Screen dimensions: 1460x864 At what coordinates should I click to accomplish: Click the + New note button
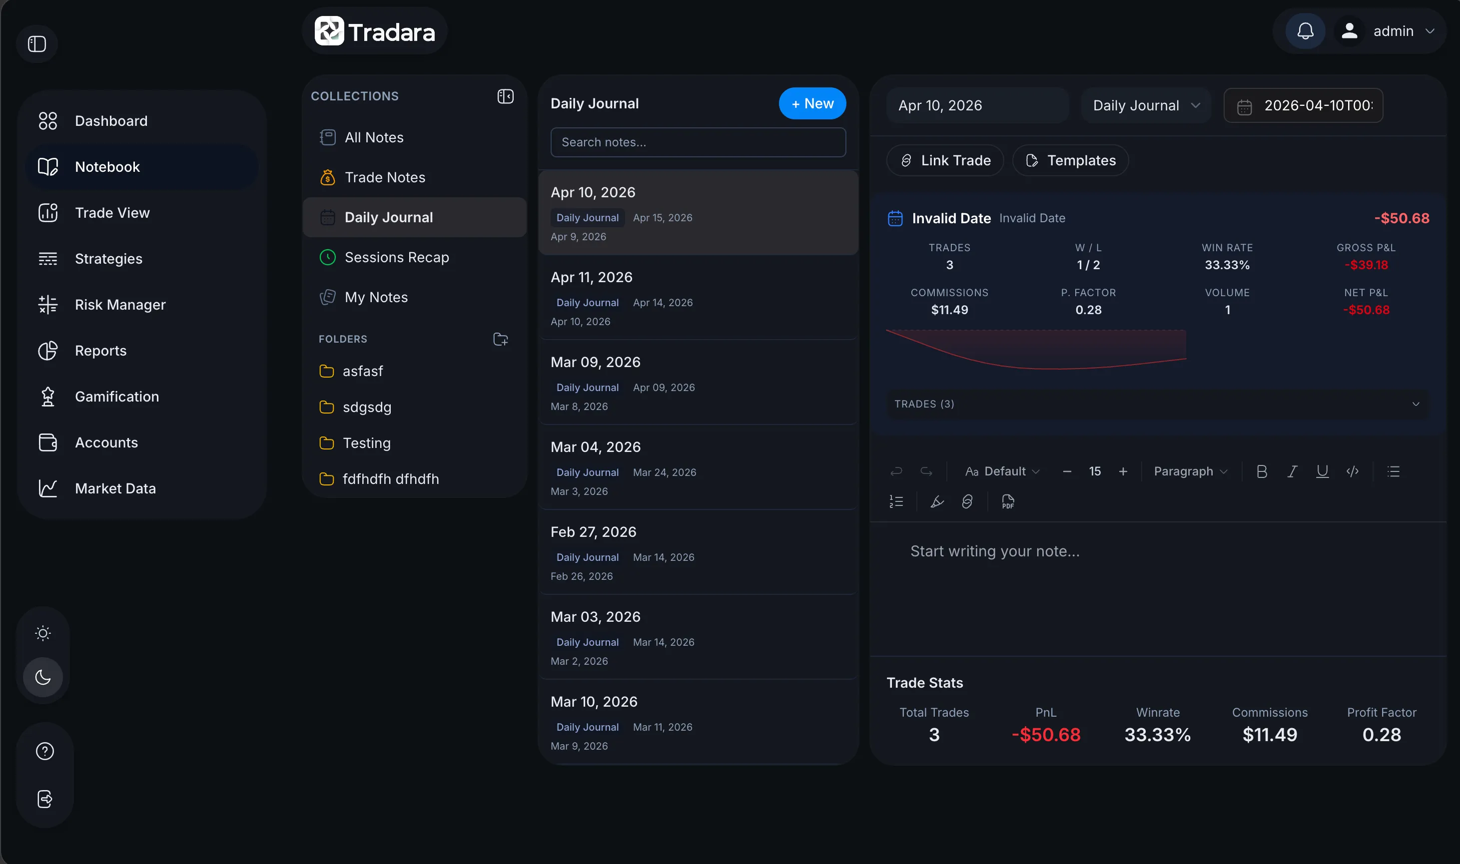(x=812, y=104)
